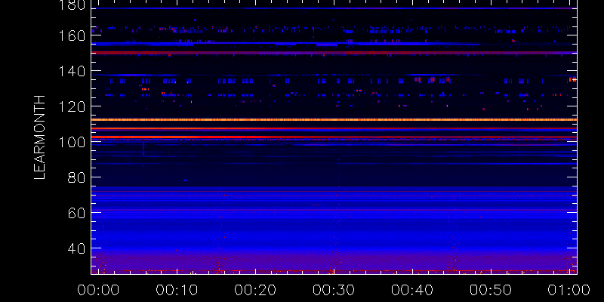Click the LEARMONTH vertical axis label
Viewport: 604px width, 302px height.
click(40, 137)
